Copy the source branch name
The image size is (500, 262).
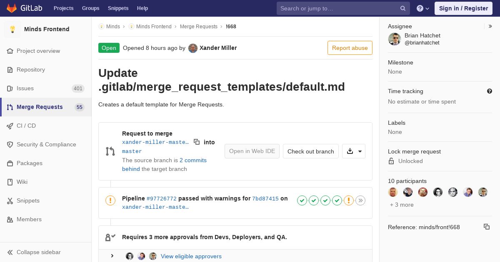tap(197, 142)
